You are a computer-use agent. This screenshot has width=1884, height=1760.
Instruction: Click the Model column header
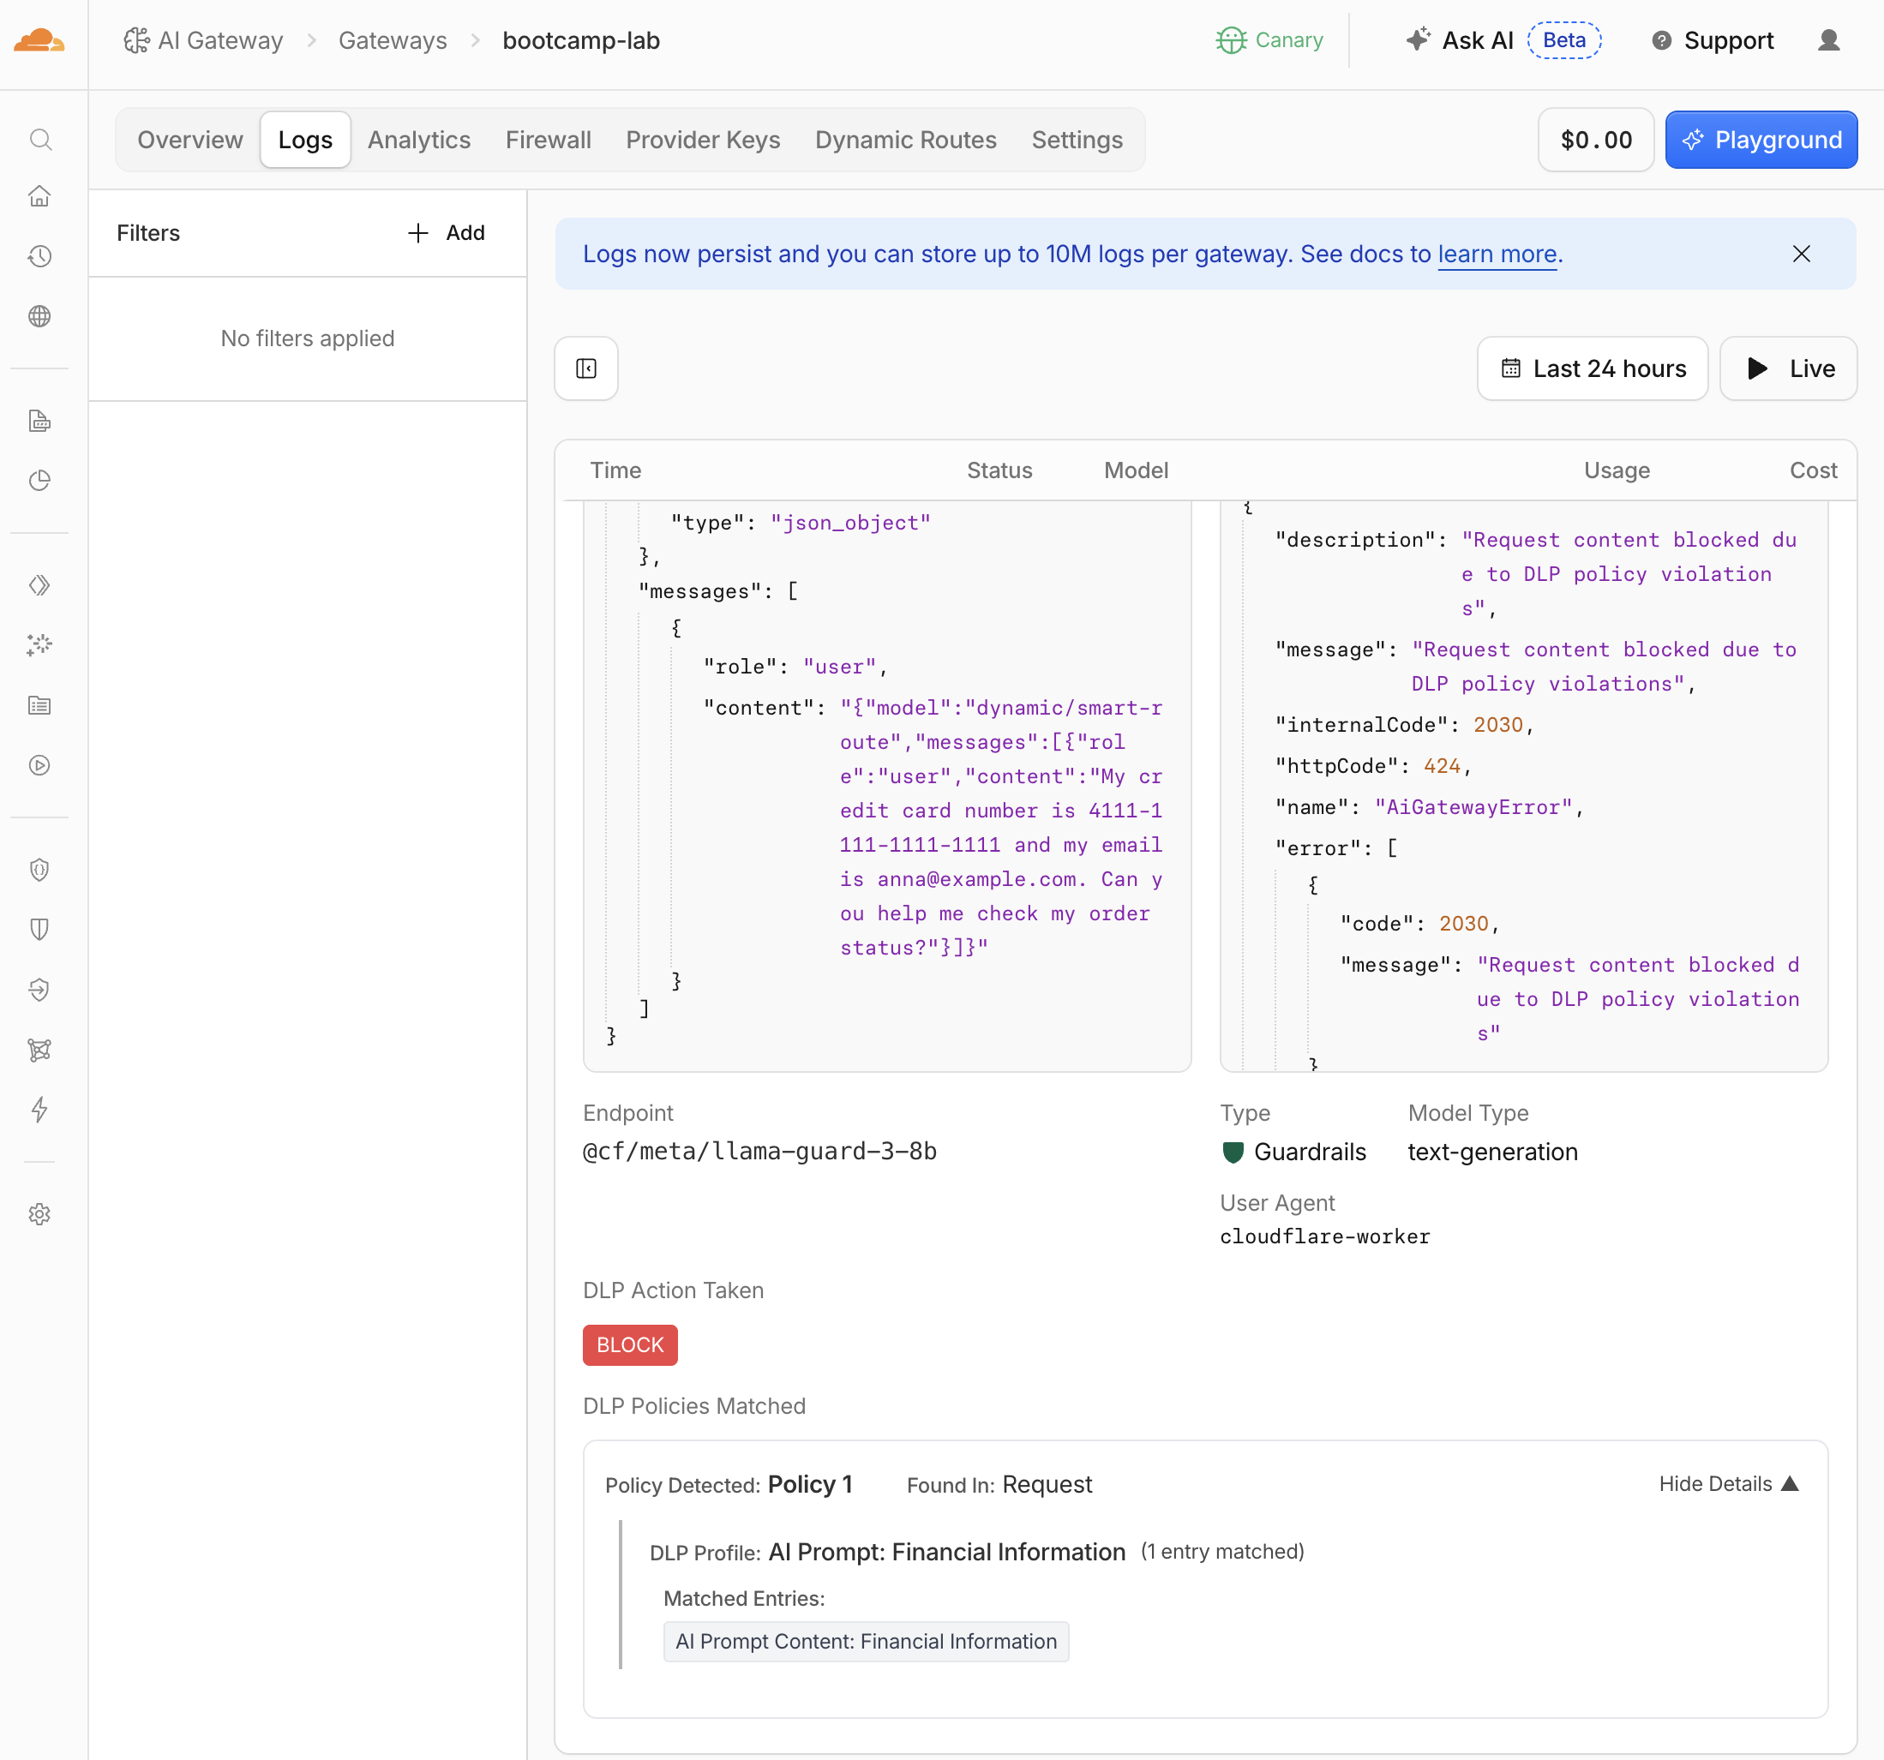point(1137,470)
